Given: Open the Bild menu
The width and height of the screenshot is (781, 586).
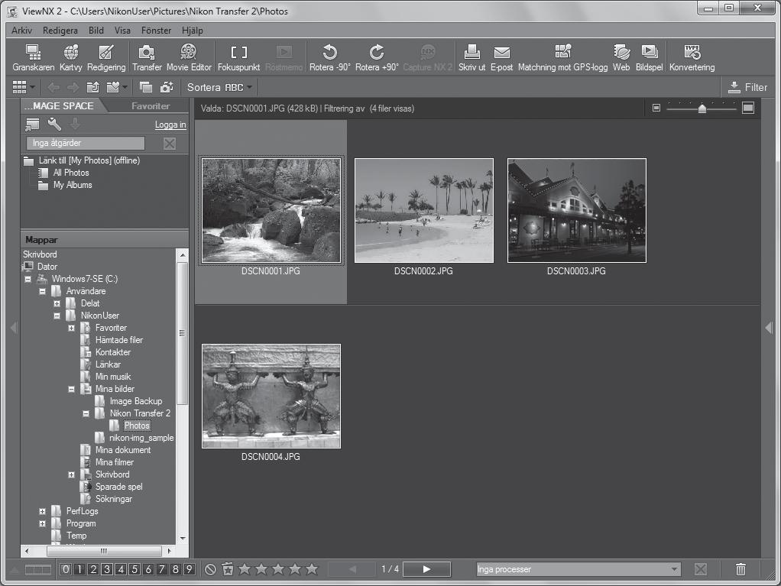Looking at the screenshot, I should click(96, 31).
